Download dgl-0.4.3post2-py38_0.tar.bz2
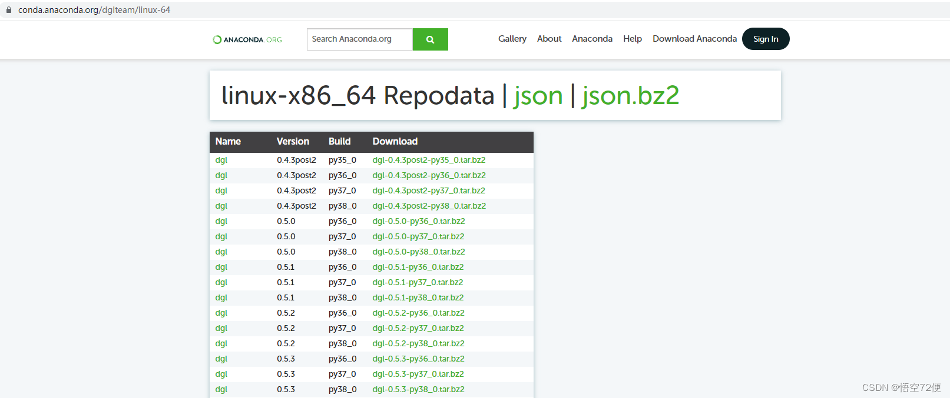Viewport: 950px width, 398px height. tap(429, 206)
